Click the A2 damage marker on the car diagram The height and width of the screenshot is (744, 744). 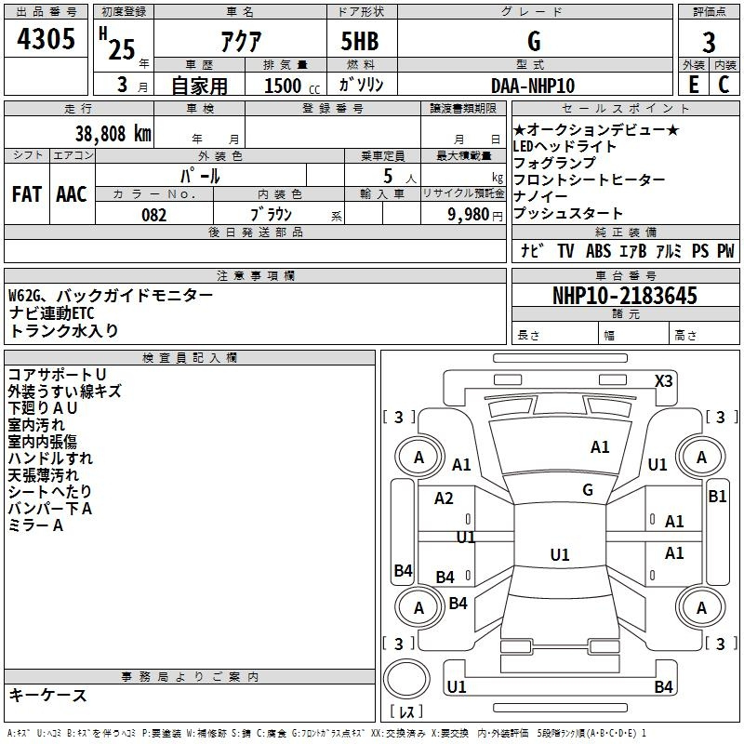pos(445,498)
